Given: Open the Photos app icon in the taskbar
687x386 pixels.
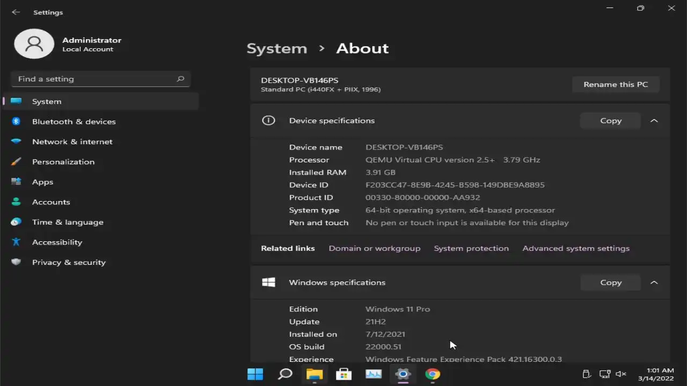Looking at the screenshot, I should pos(374,374).
